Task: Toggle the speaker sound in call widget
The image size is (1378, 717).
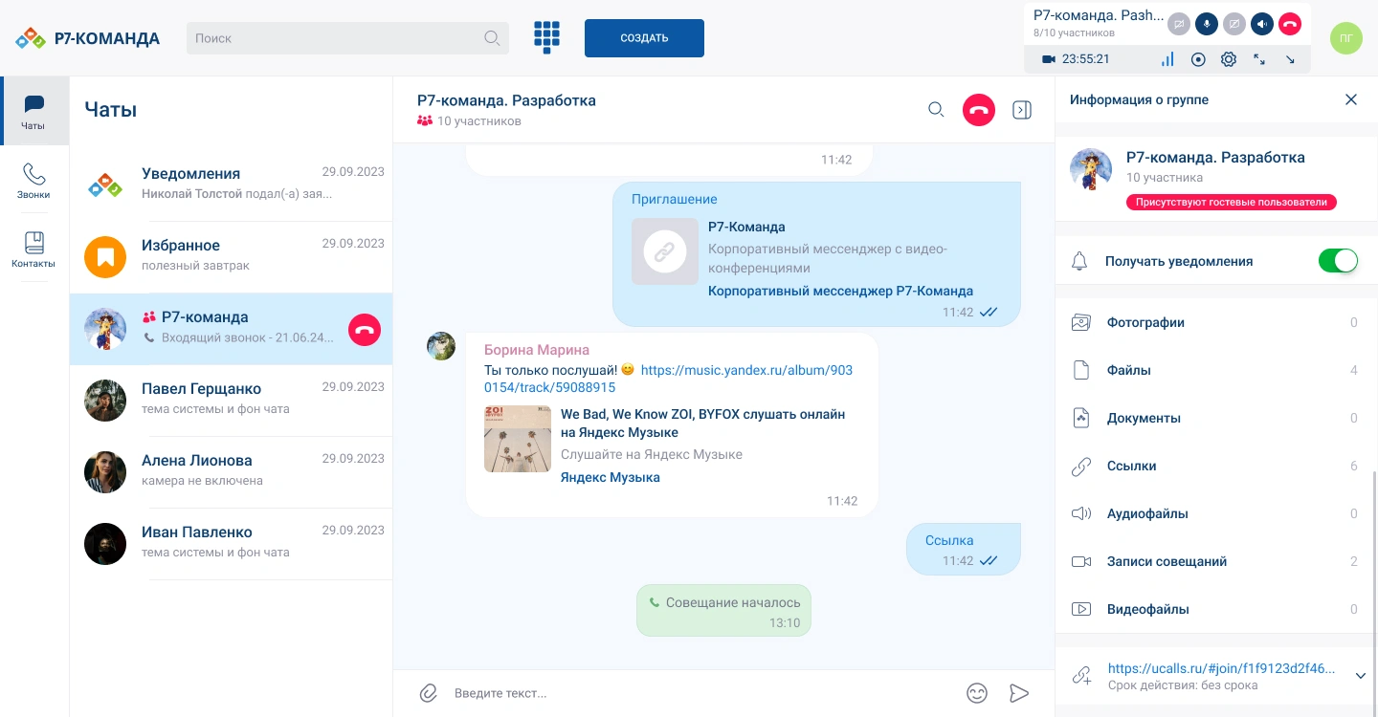Action: click(1263, 25)
